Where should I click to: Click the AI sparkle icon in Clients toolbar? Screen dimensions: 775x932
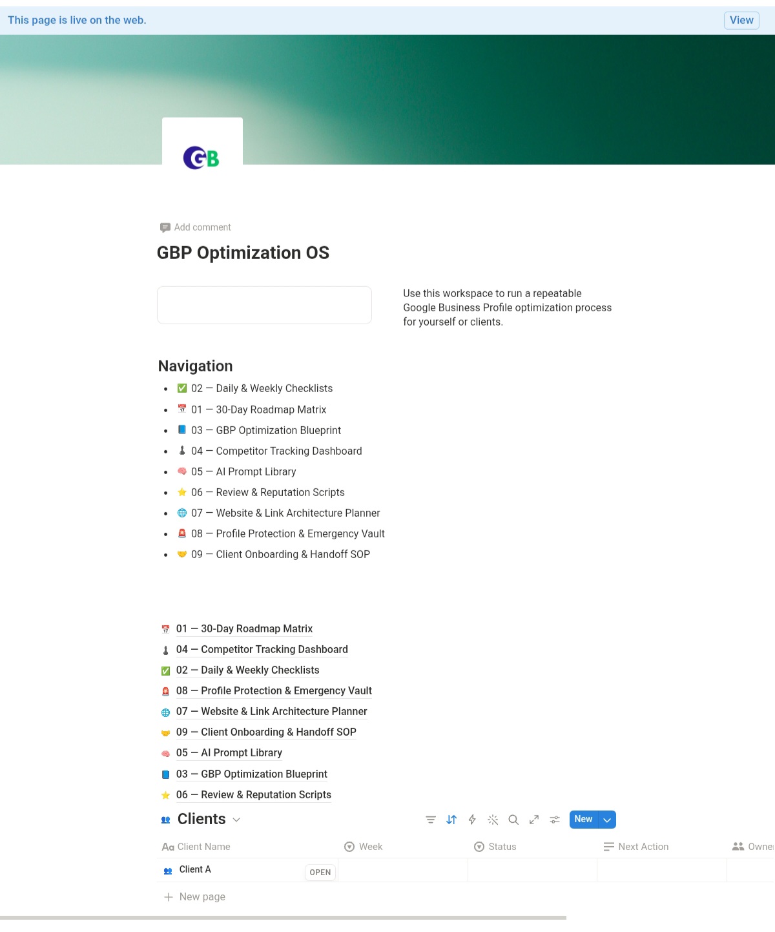click(x=493, y=820)
